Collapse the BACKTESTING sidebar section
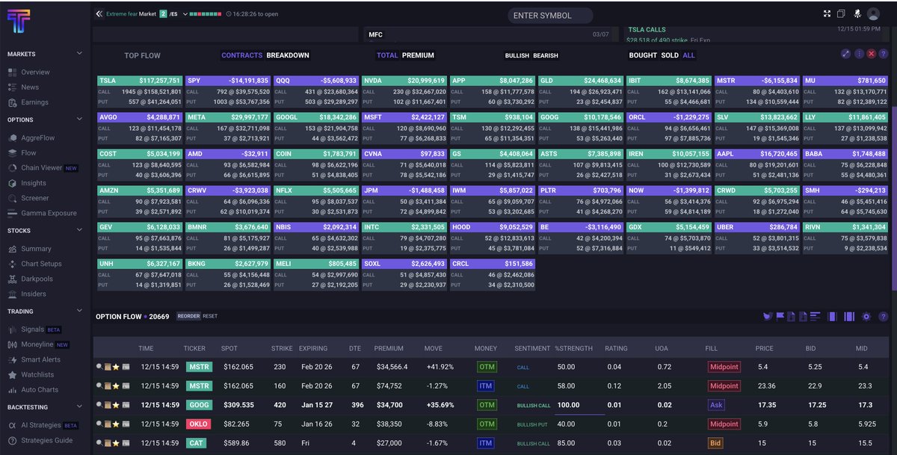The height and width of the screenshot is (455, 897). [x=79, y=407]
